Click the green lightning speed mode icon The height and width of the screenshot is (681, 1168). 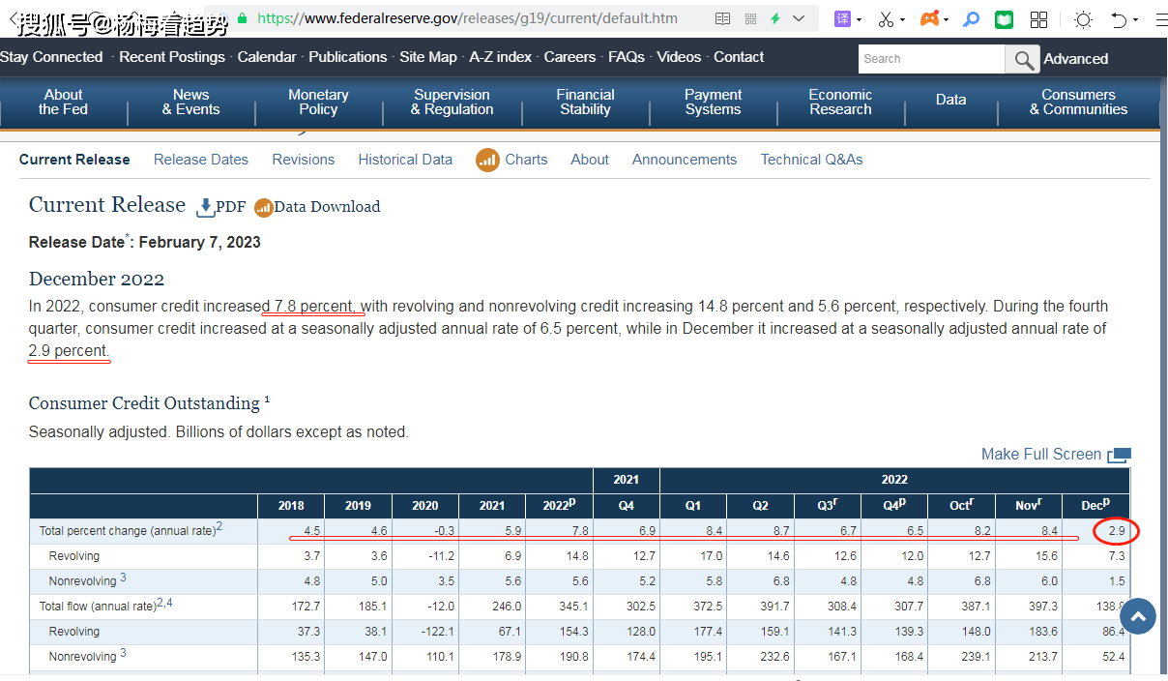(775, 18)
